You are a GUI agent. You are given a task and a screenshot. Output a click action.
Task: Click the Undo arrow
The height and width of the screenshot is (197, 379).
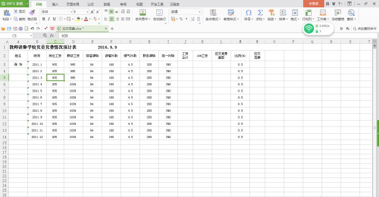[x=33, y=28]
